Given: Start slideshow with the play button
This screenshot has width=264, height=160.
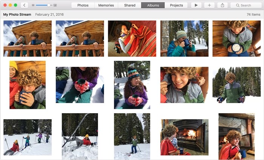Looking at the screenshot, I should click(196, 5).
